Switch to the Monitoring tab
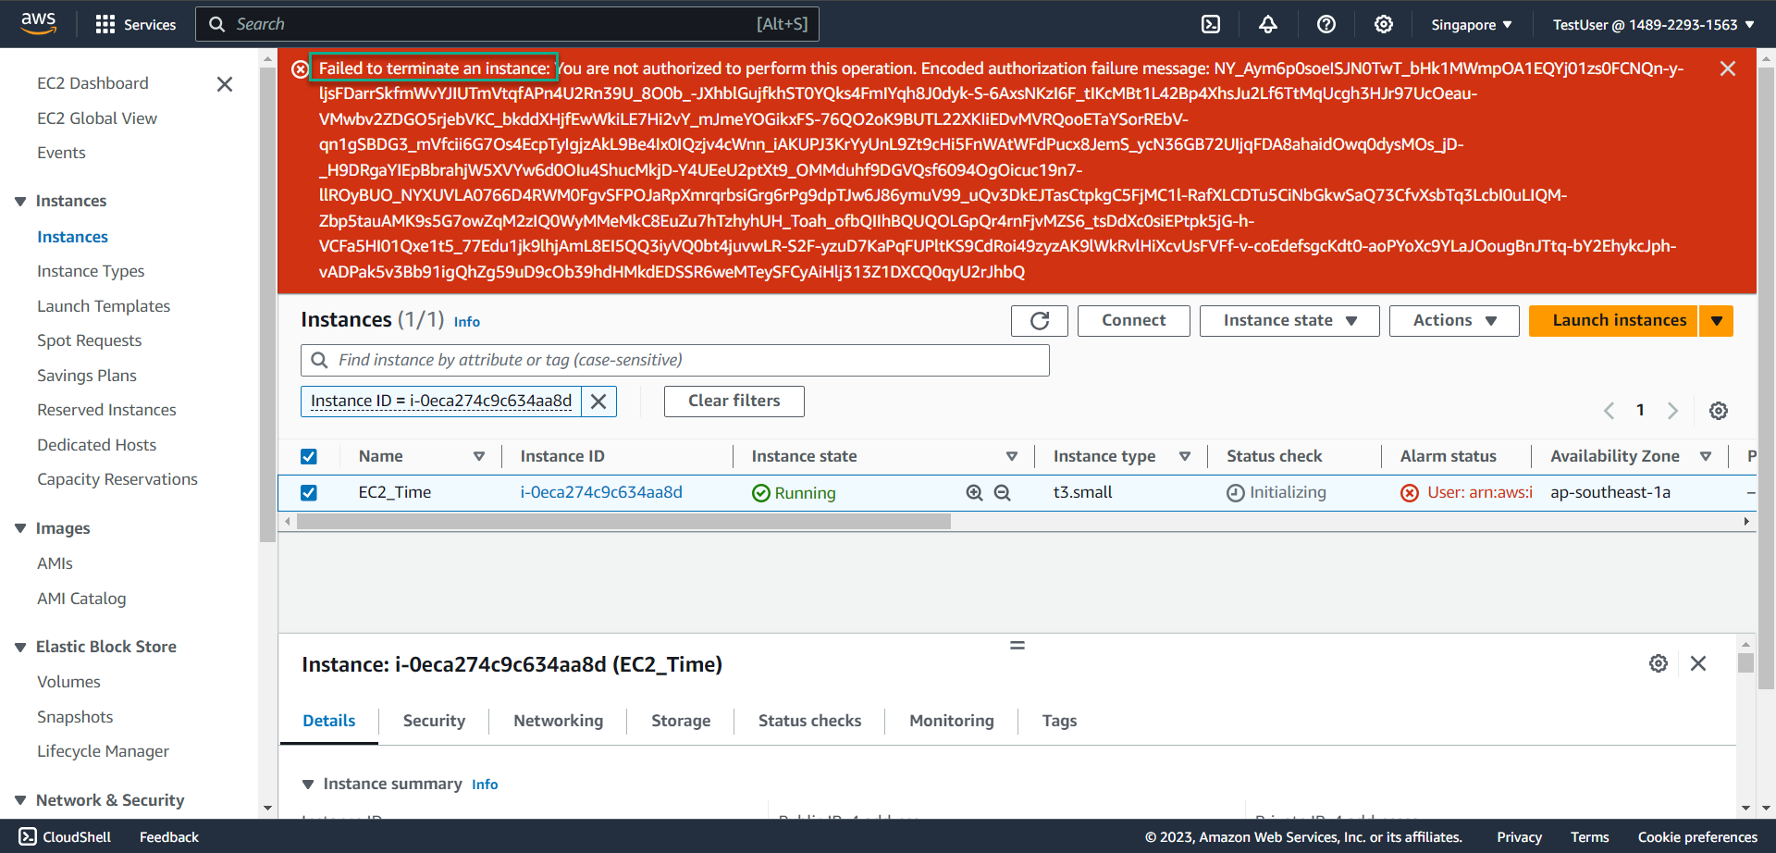This screenshot has height=853, width=1776. [x=951, y=721]
